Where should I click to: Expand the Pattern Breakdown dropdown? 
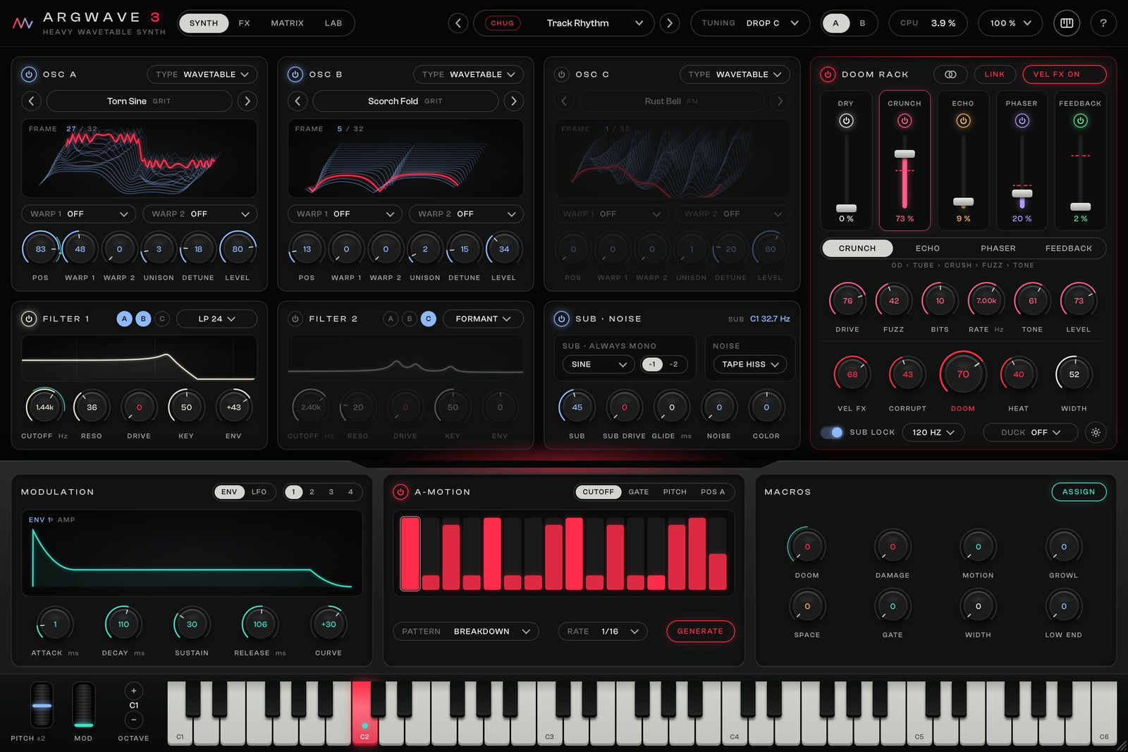(466, 631)
